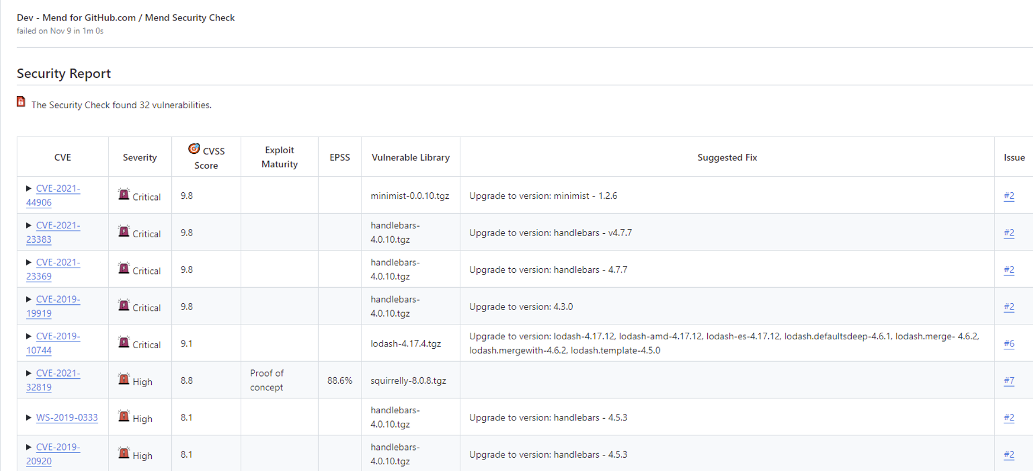The height and width of the screenshot is (471, 1033).
Task: Click Critical siren icon for CVE-2021-44906
Action: 124,194
